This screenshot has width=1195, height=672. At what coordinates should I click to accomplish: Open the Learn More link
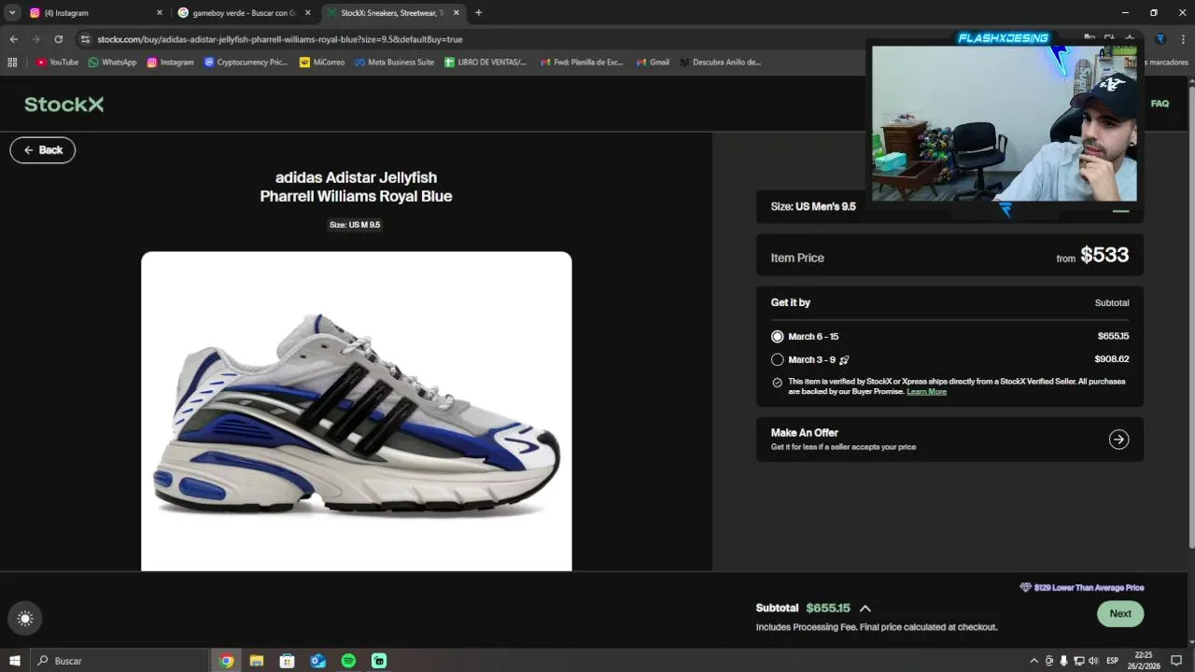926,391
